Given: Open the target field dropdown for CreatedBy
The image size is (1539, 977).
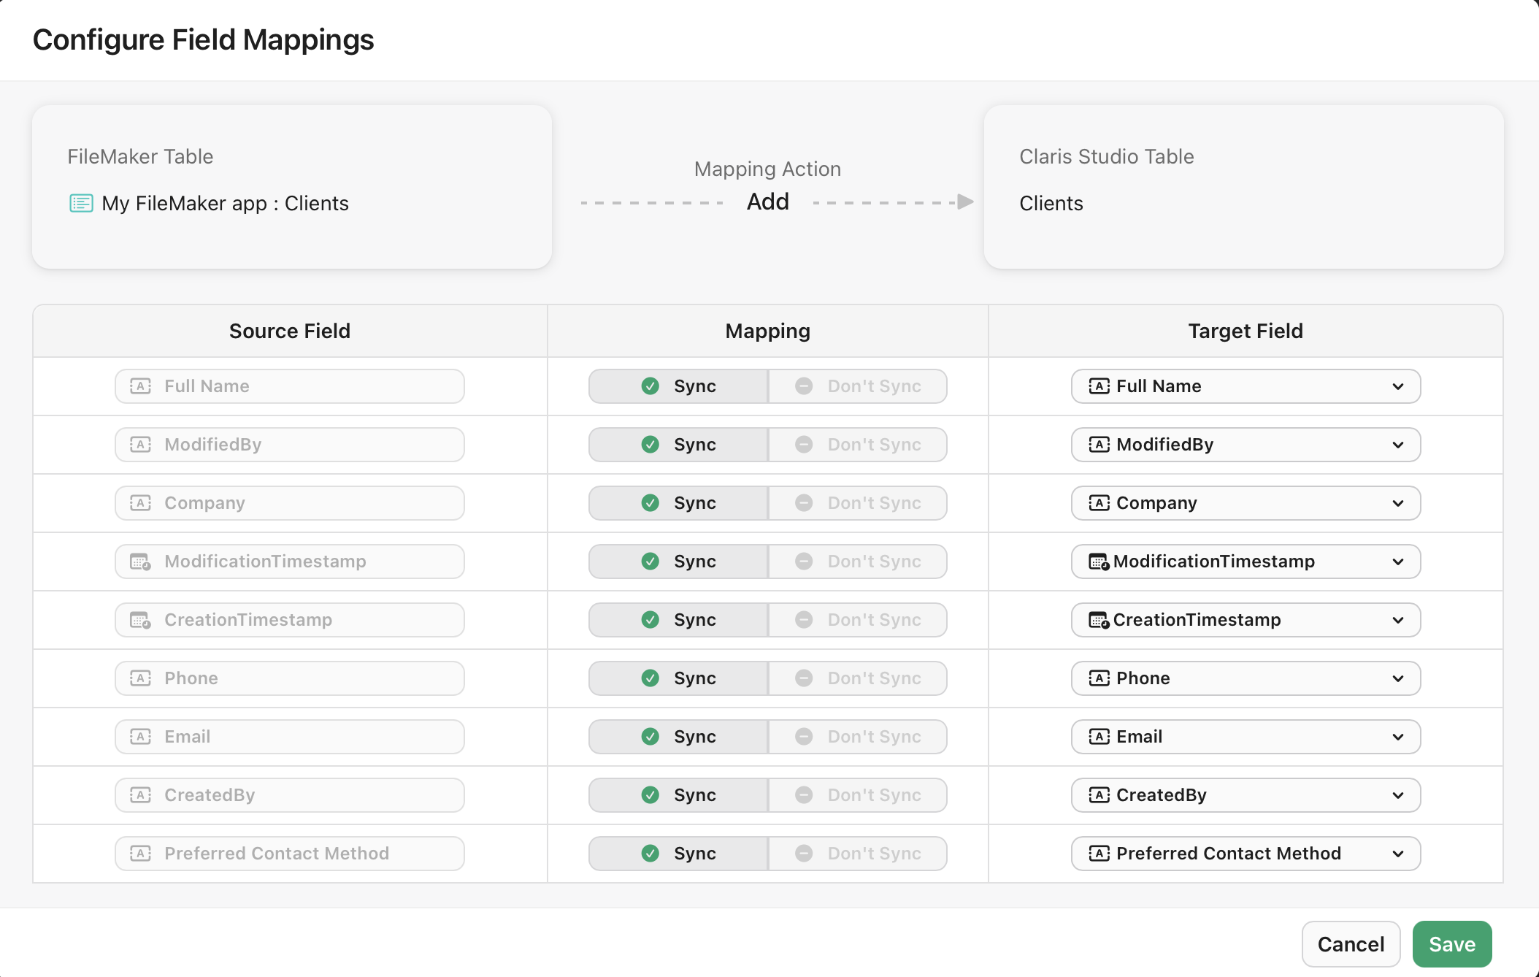Looking at the screenshot, I should pos(1398,794).
